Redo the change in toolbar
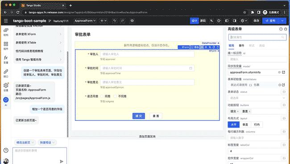The image size is (290, 164). pyautogui.click(x=122, y=21)
